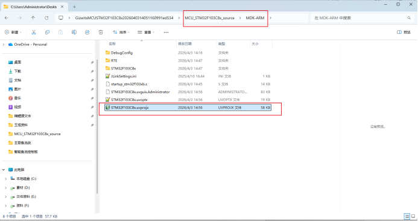
Task: Go forward with the right arrow
Action: (x=20, y=18)
